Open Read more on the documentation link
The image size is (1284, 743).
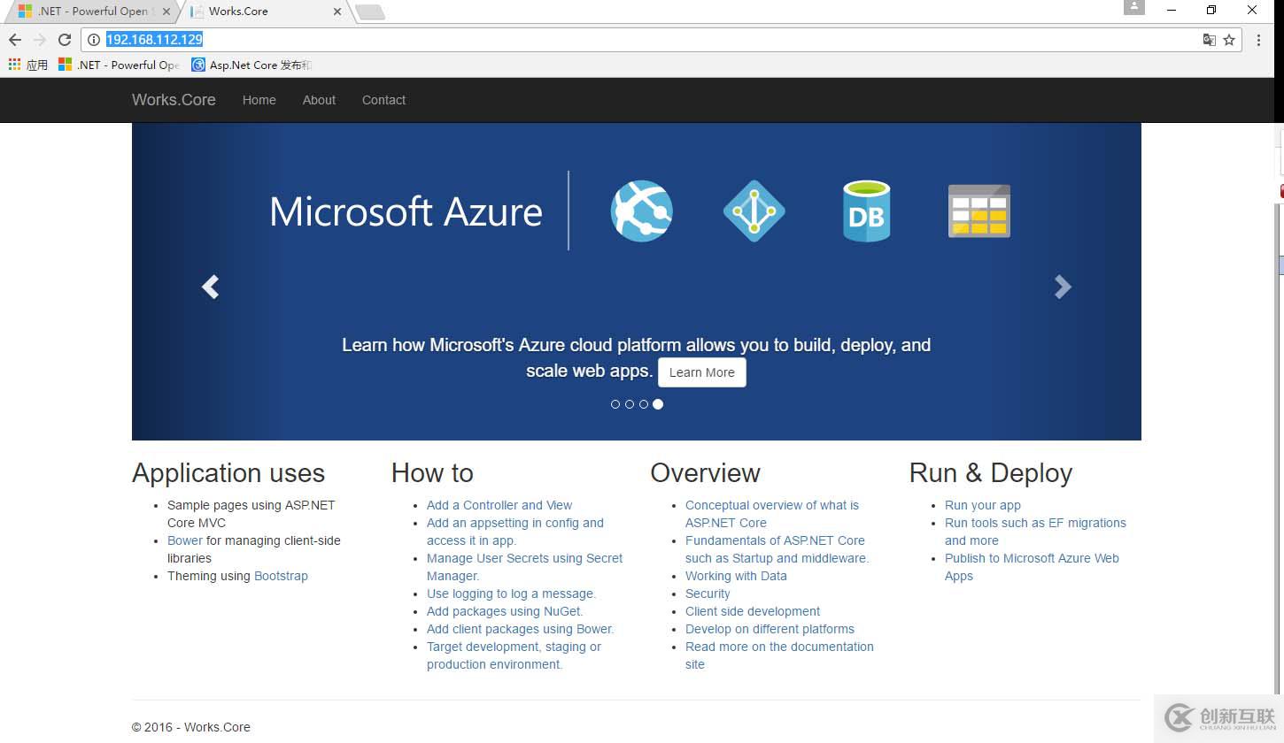click(x=779, y=655)
